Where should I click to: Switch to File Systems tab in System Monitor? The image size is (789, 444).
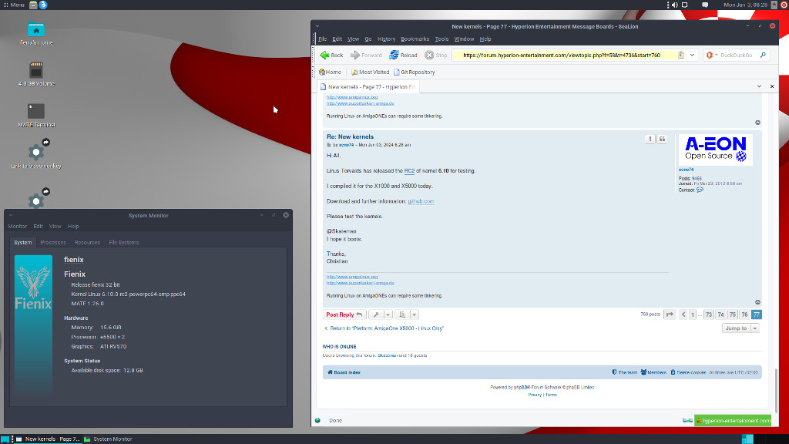(124, 243)
